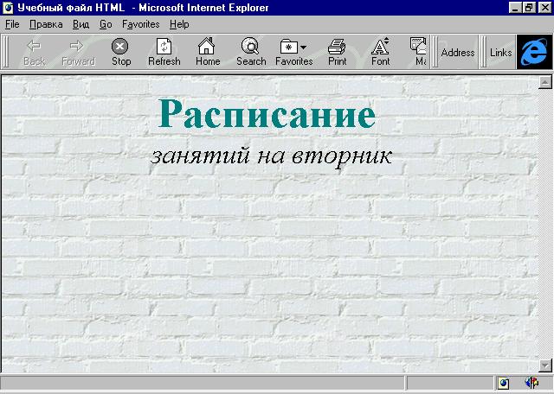Open the Mail toolbar button
Viewport: 554px width, 394px height.
point(419,52)
